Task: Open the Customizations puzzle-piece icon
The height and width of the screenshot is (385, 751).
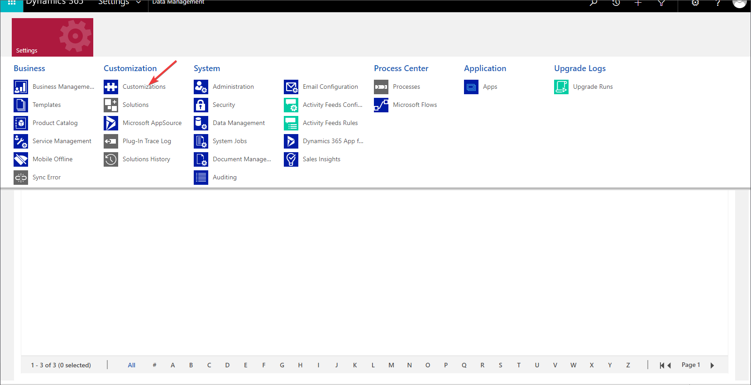Action: (111, 87)
